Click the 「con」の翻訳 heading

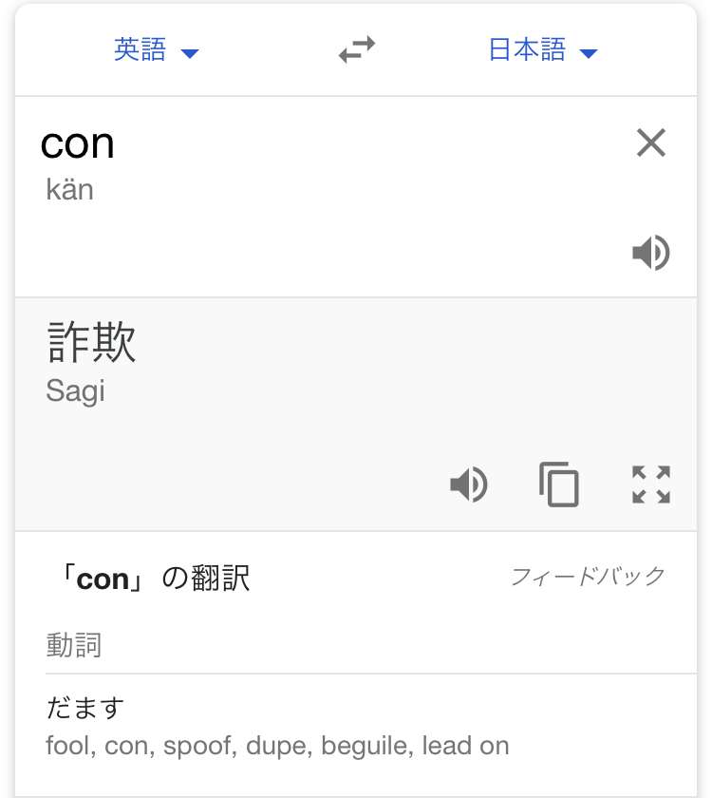click(x=154, y=579)
